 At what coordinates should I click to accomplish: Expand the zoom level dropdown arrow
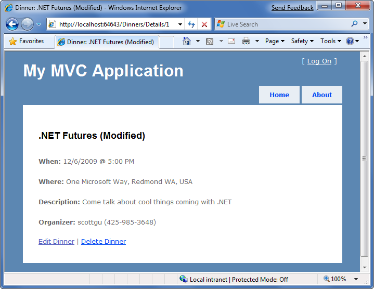(356, 279)
